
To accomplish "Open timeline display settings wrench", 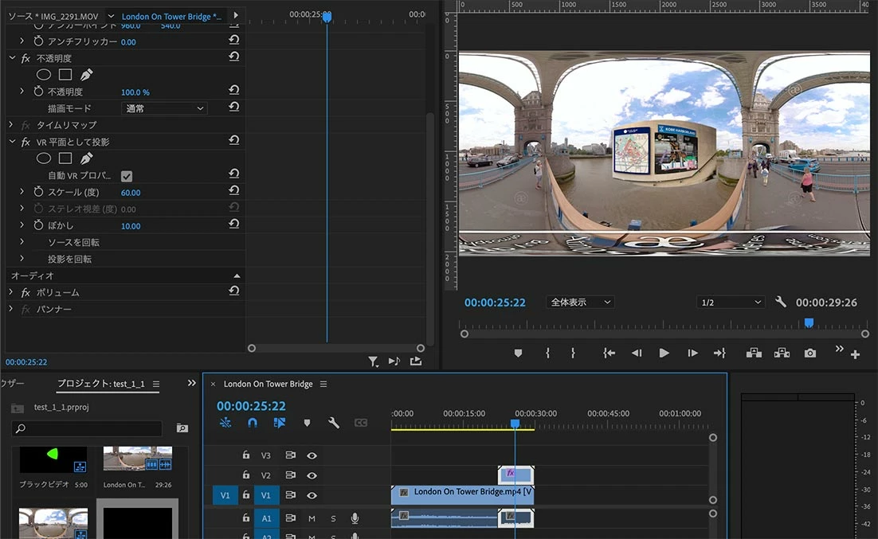I will tap(334, 423).
